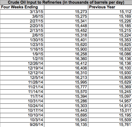
Task: Click the Previous Year header cell
Action: (x=110, y=7)
